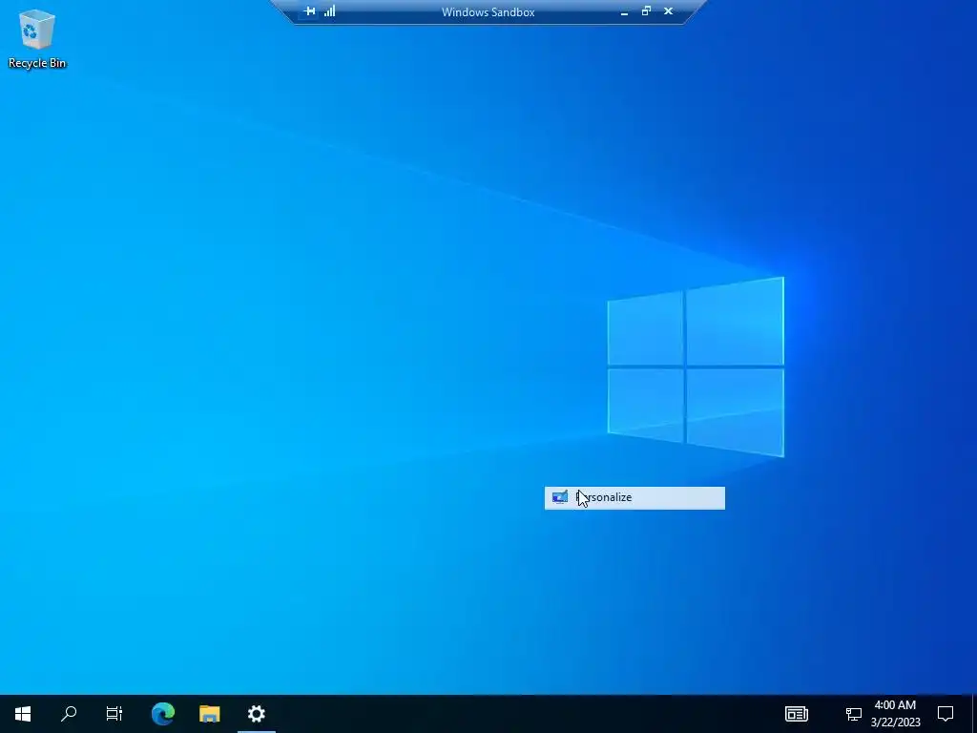The width and height of the screenshot is (977, 733).
Task: Restore down the Windows Sandbox window
Action: 646,11
